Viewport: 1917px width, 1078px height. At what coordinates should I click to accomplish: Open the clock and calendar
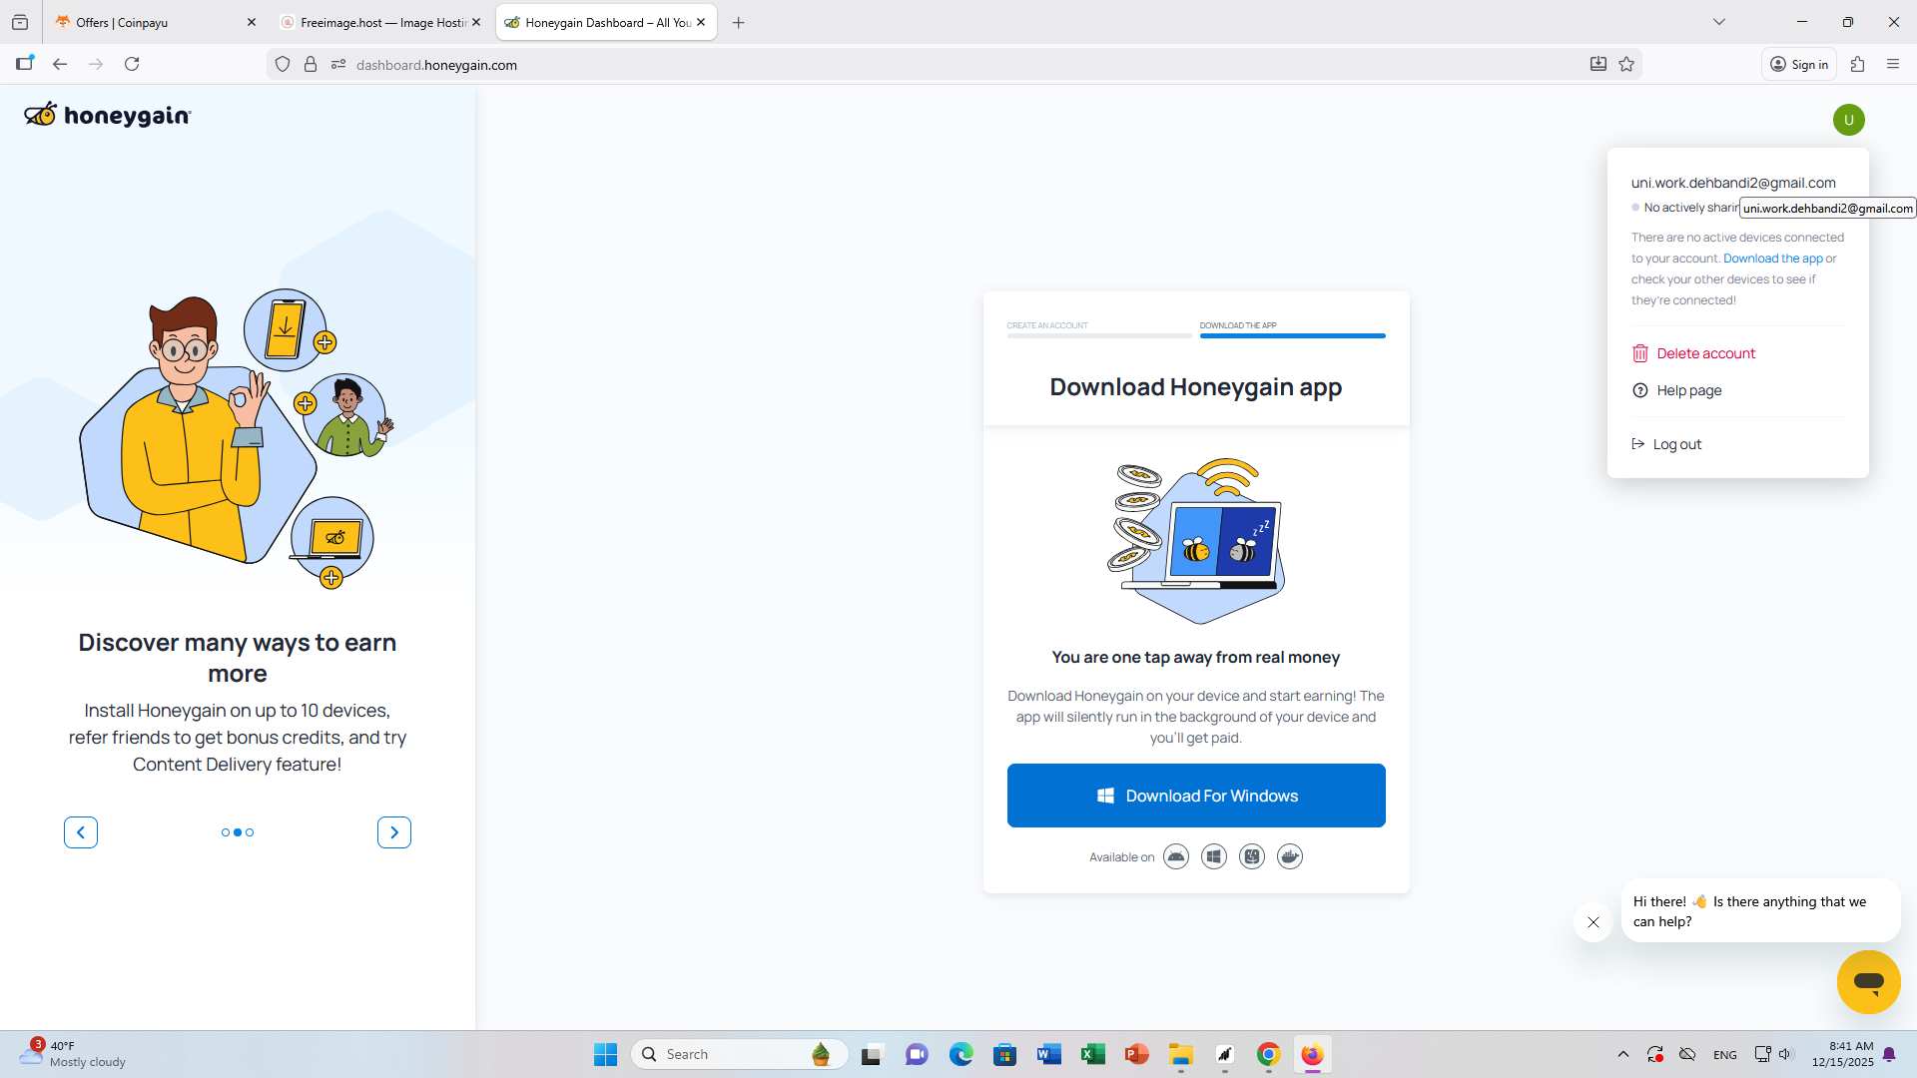pos(1842,1054)
